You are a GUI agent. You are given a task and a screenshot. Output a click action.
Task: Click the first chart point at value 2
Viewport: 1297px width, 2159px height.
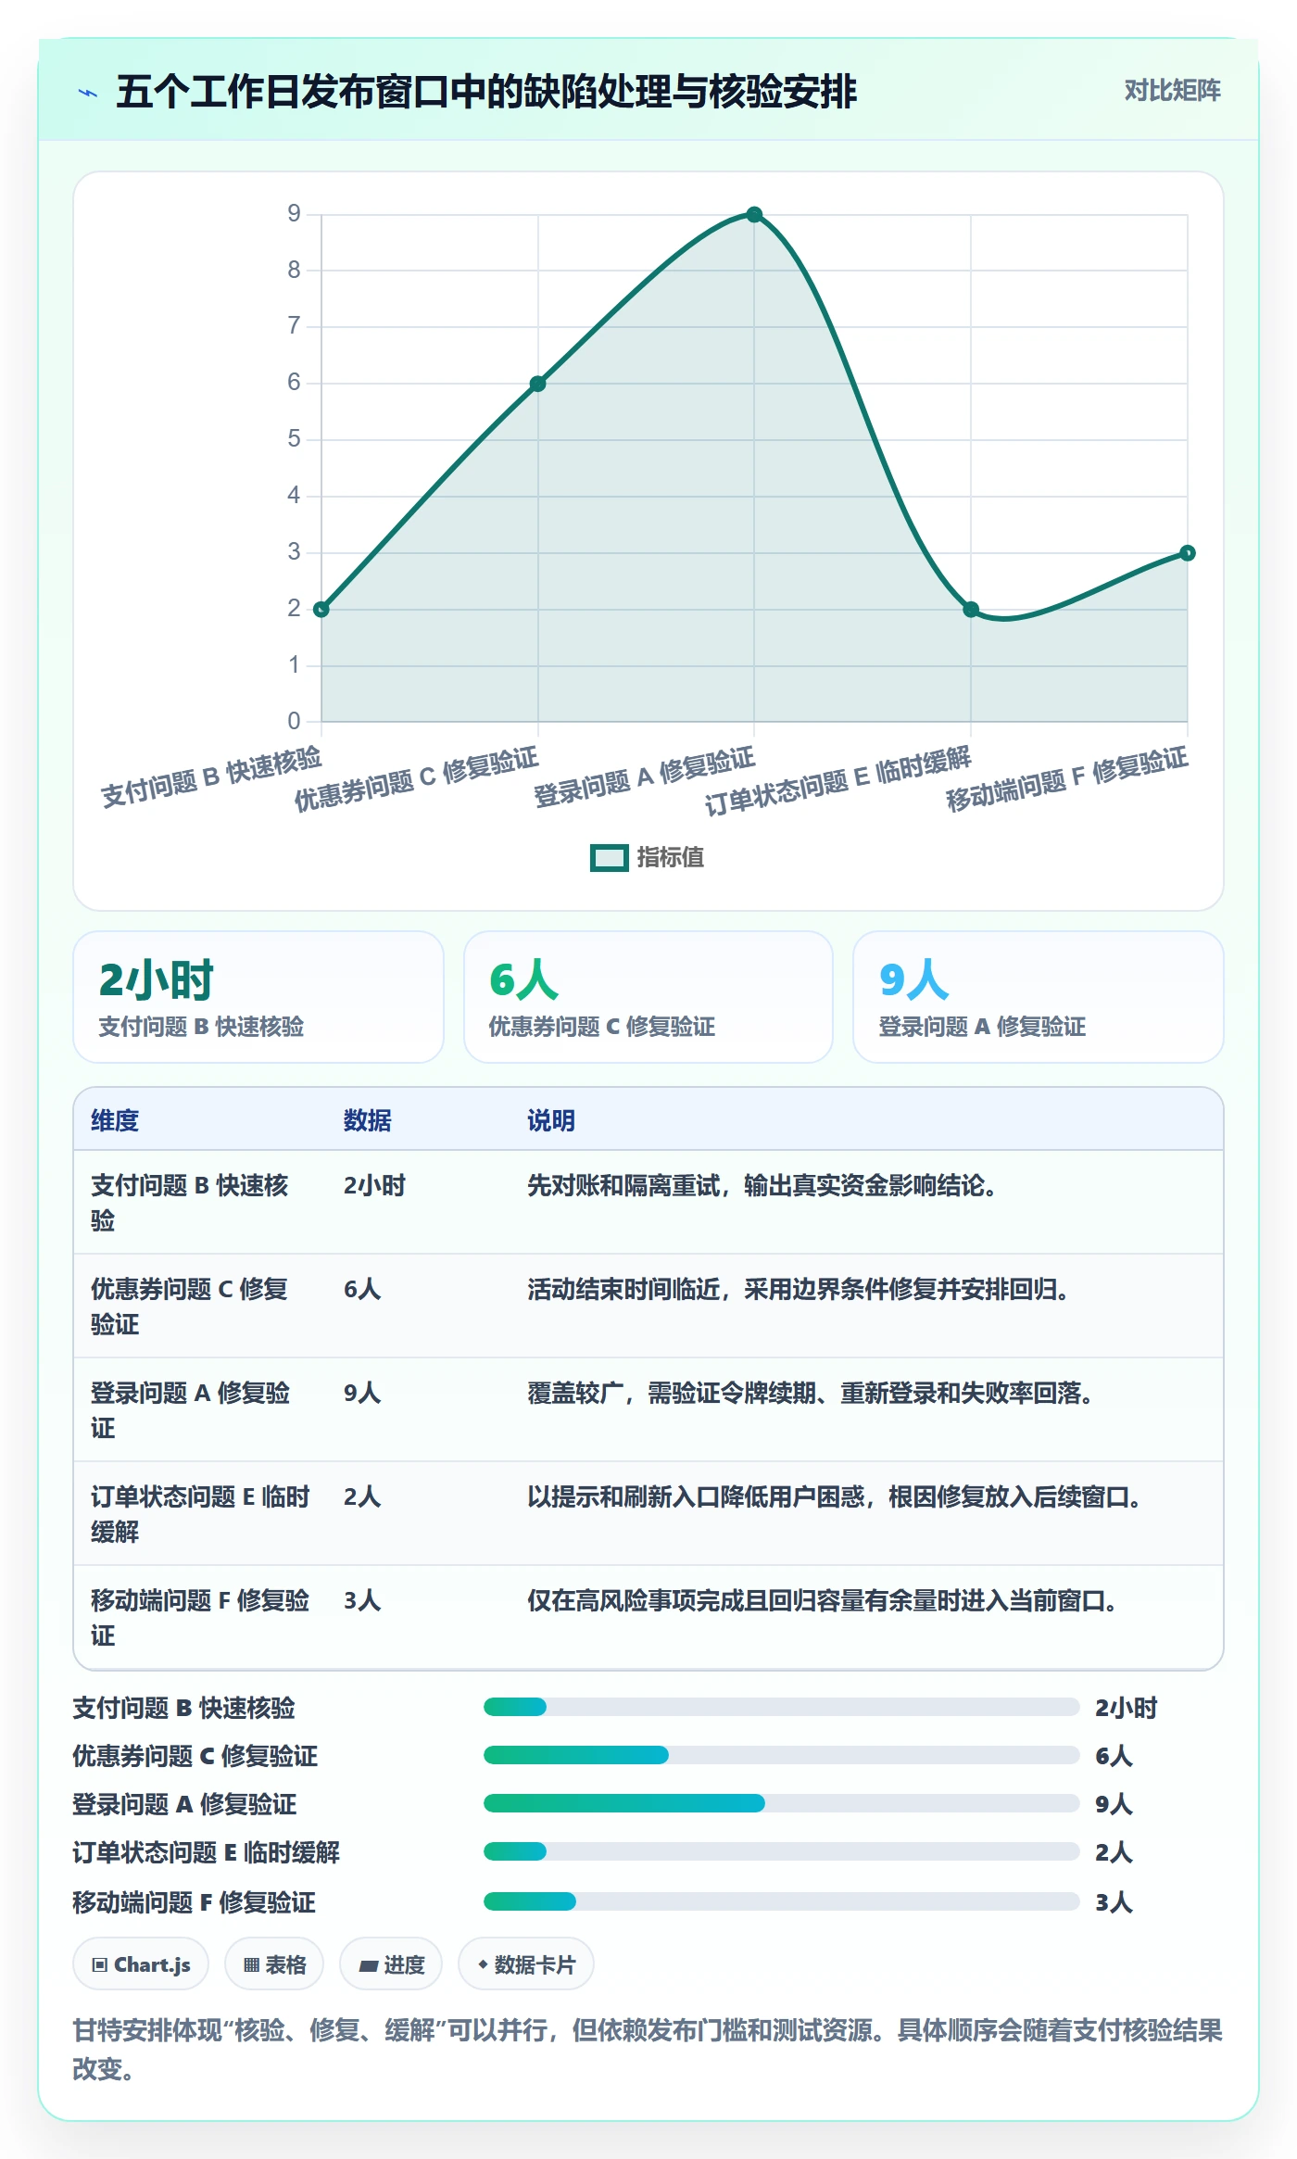(x=321, y=609)
